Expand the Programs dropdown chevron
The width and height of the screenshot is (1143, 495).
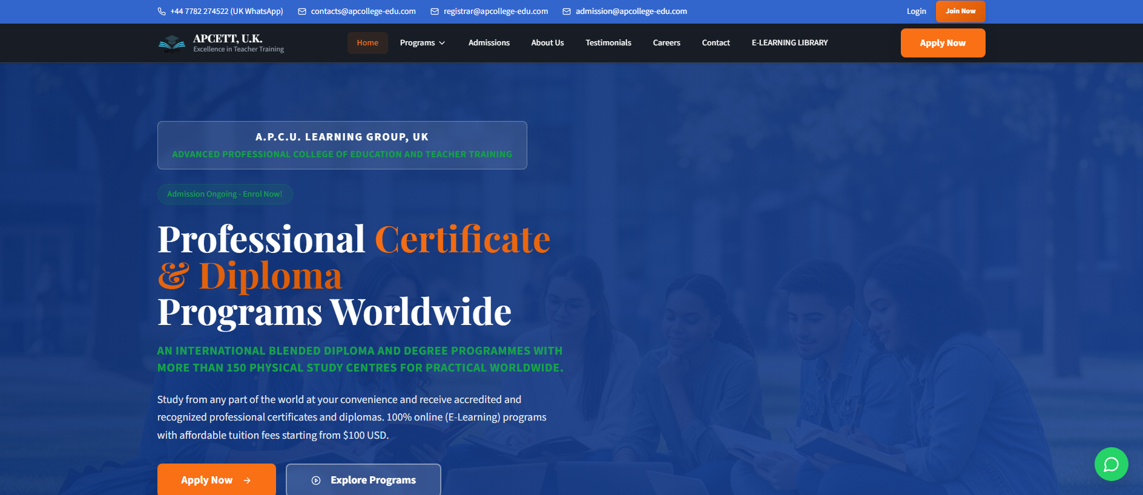point(442,43)
